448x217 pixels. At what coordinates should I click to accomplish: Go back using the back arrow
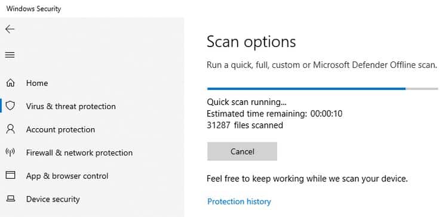(x=10, y=29)
